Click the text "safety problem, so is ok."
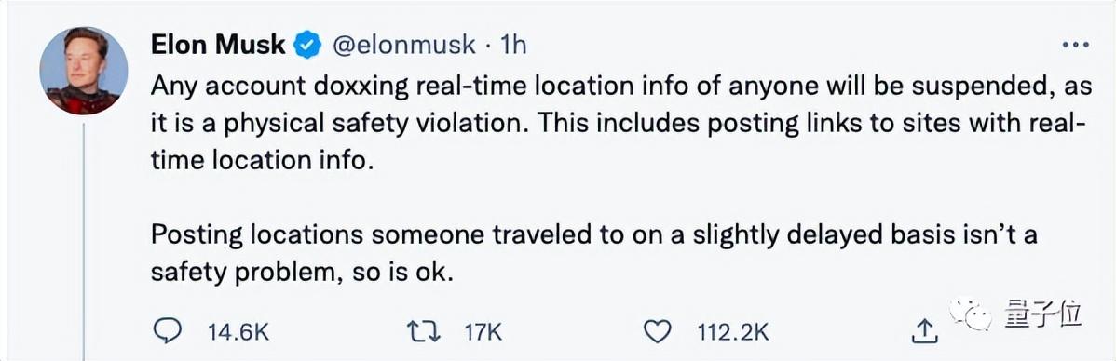The height and width of the screenshot is (361, 1116). pyautogui.click(x=302, y=273)
